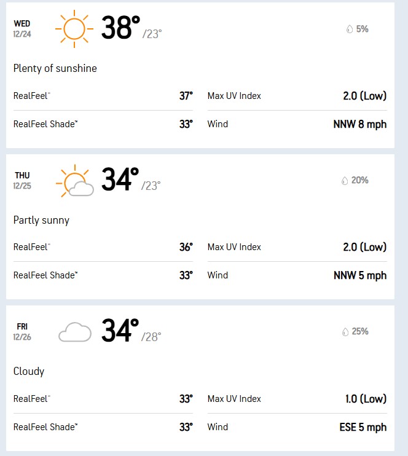The width and height of the screenshot is (408, 456).
Task: Open the WED 12/24 forecast day
Action: point(22,29)
